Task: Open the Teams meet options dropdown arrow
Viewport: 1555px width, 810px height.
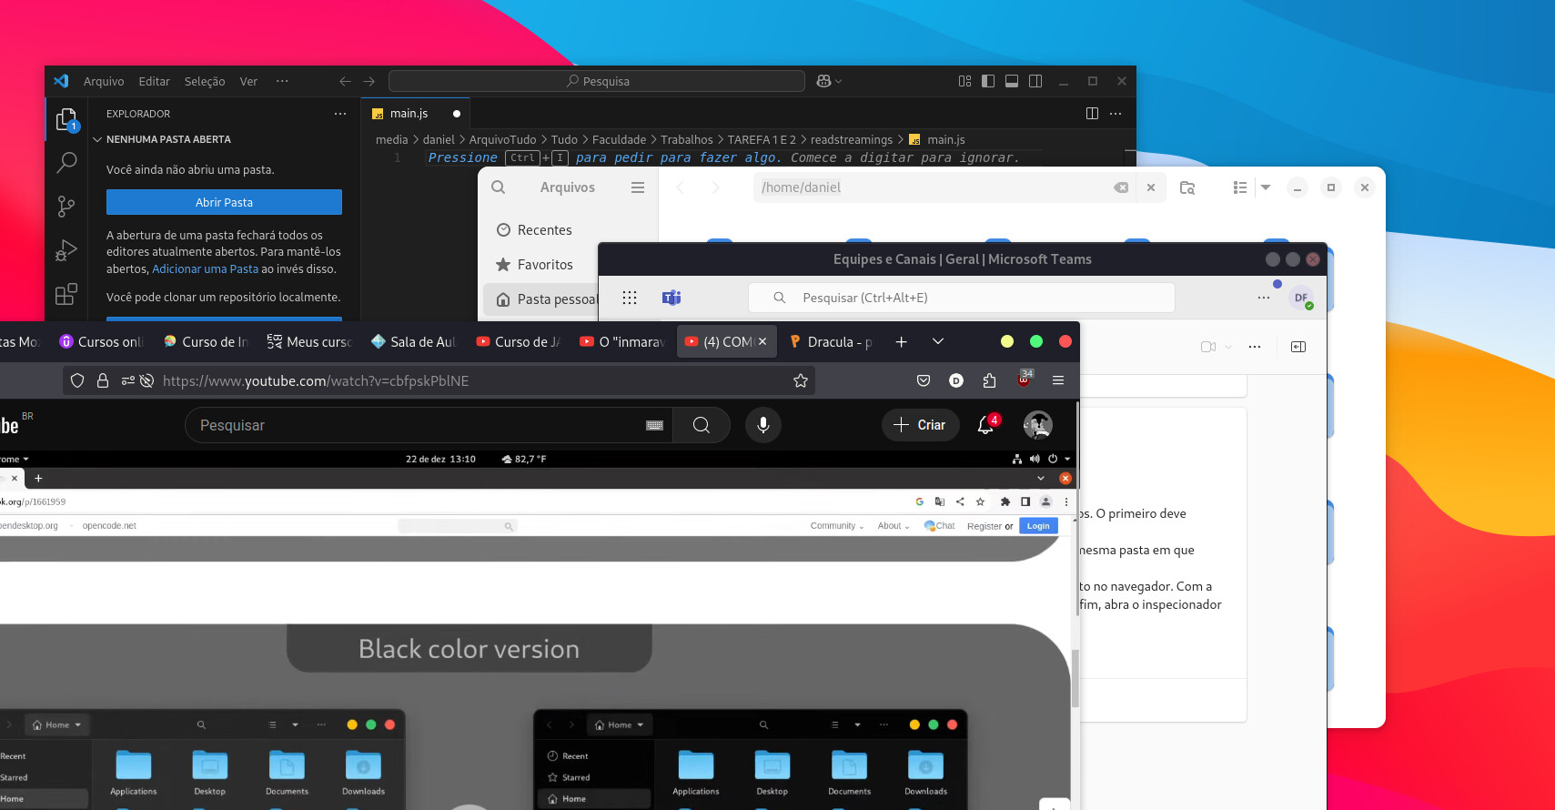Action: pyautogui.click(x=1228, y=347)
